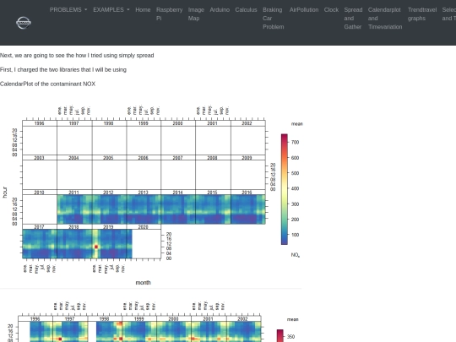Open the Clock page
Screen dimensions: 456x342
coord(331,10)
